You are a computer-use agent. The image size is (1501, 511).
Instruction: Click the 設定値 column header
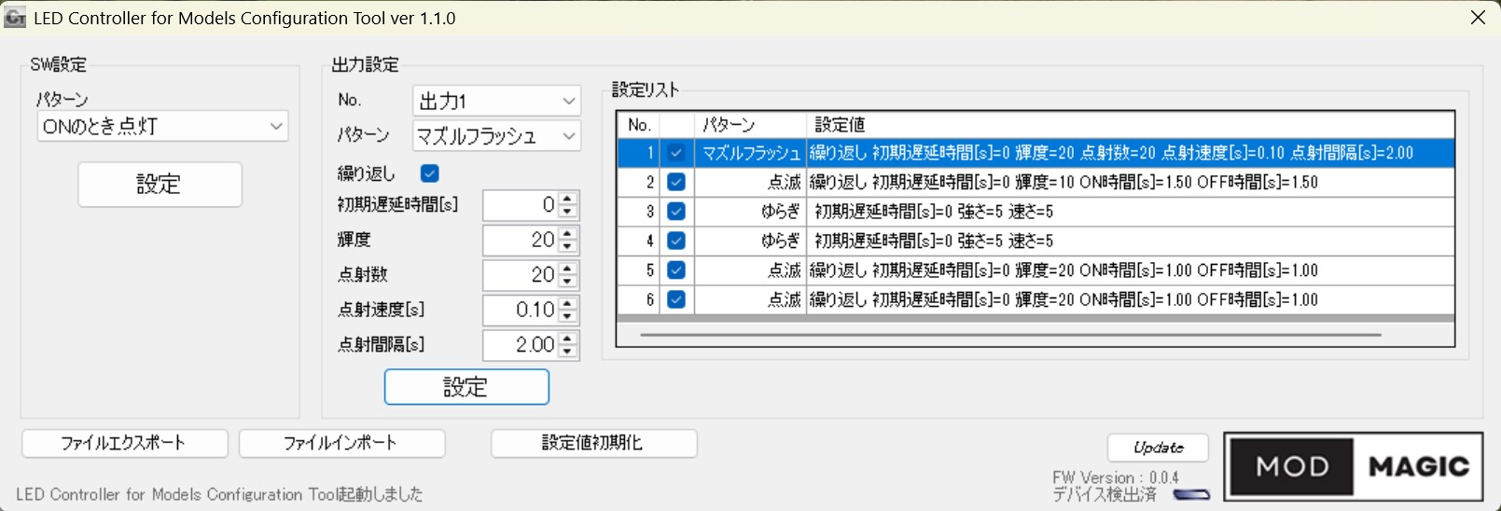pos(1130,125)
